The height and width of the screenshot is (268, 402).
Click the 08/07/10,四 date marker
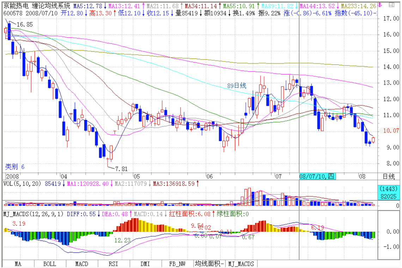coord(317,176)
